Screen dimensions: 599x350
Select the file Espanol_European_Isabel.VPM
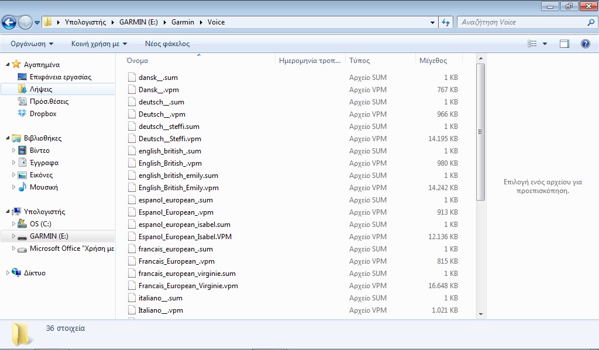pyautogui.click(x=185, y=236)
